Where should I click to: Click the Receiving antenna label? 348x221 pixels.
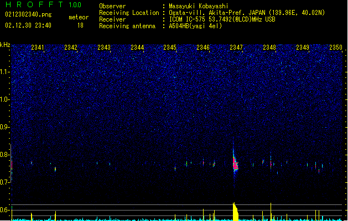127,26
